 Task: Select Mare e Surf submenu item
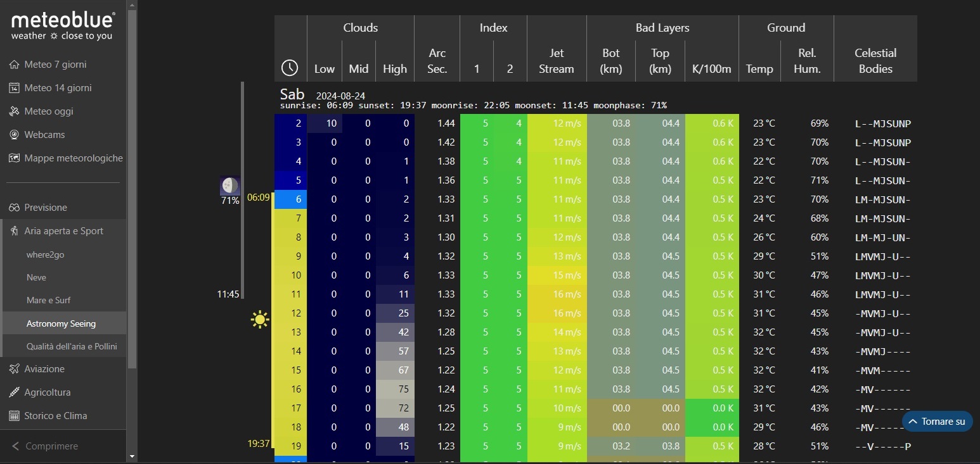click(x=48, y=300)
